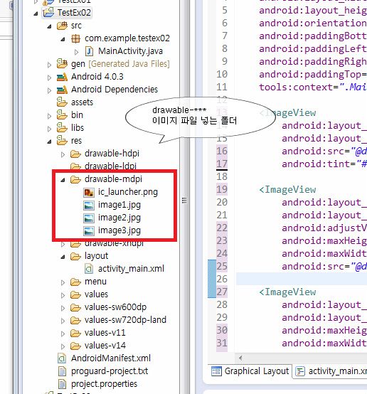This screenshot has width=367, height=394.
Task: Click line number 18 in the editor gutter
Action: pyautogui.click(x=222, y=176)
